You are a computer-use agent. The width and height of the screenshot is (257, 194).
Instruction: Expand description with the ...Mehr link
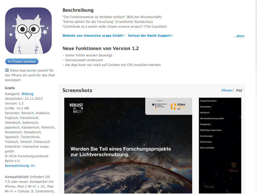[239, 36]
